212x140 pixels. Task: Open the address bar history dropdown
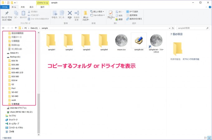click(170, 28)
